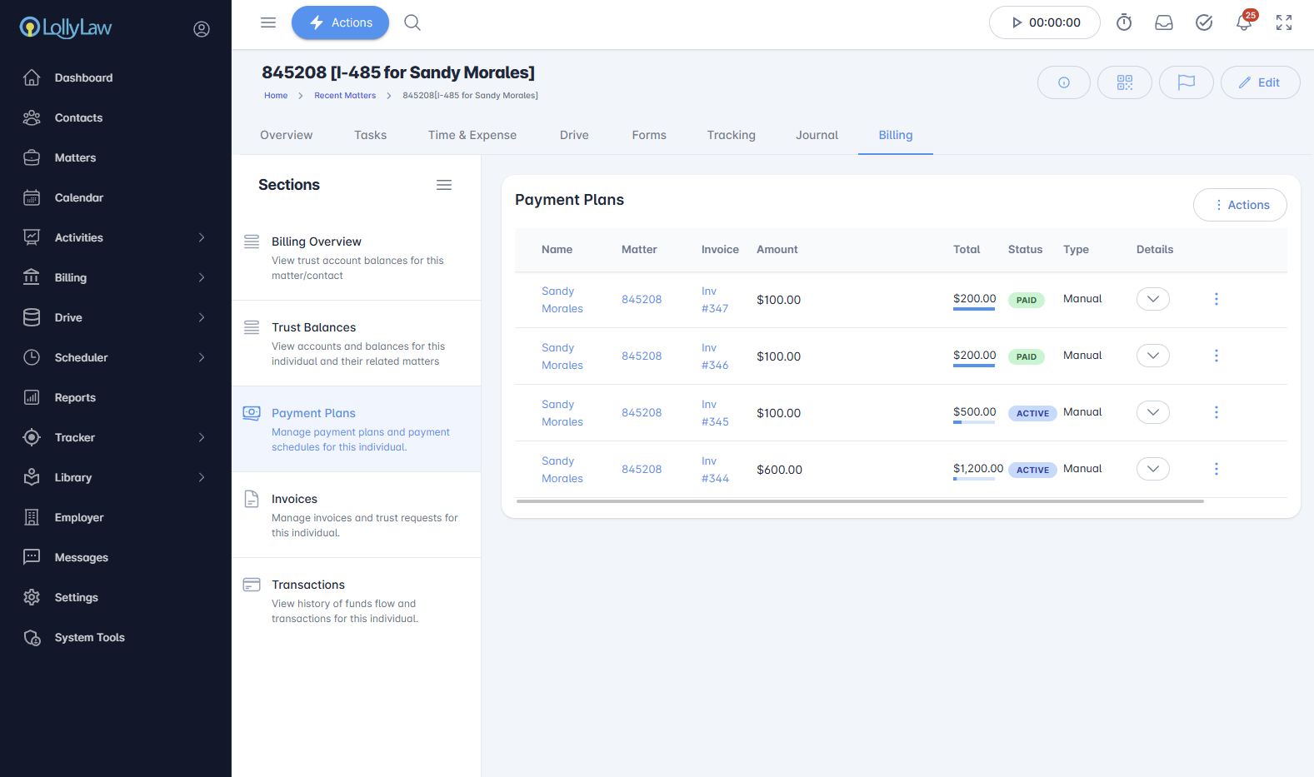The width and height of the screenshot is (1314, 777).
Task: Enter fullscreen mode using expand icon
Action: pos(1284,22)
